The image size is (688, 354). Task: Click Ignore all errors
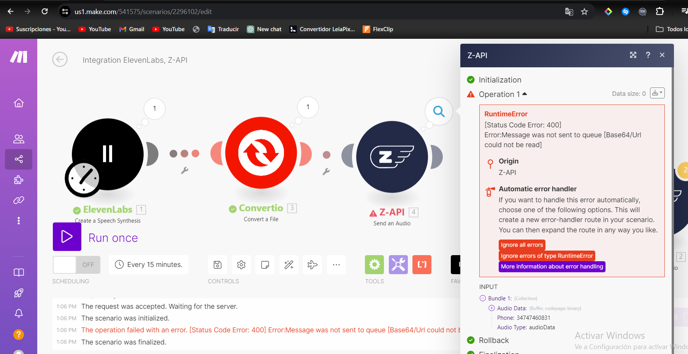tap(522, 245)
